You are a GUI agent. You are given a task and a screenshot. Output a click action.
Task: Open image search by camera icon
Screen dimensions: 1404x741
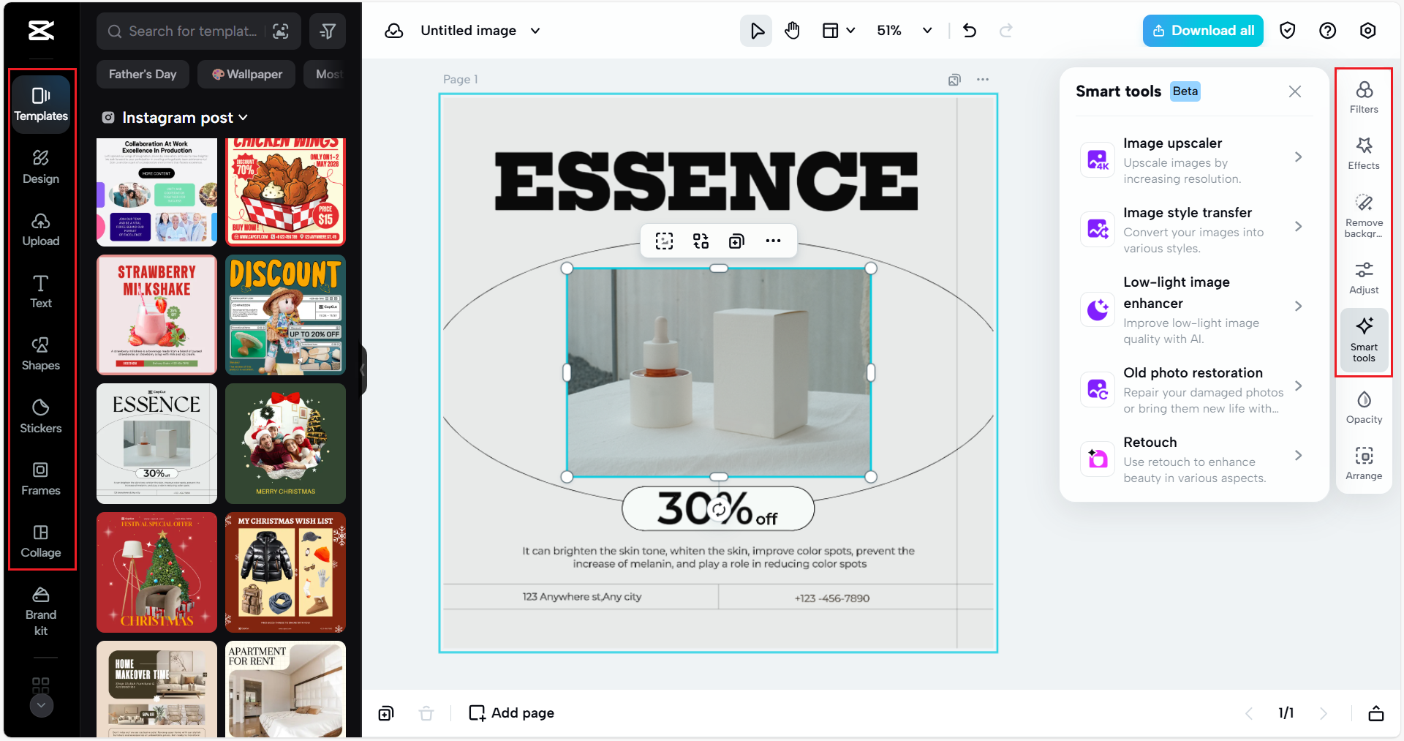(281, 31)
